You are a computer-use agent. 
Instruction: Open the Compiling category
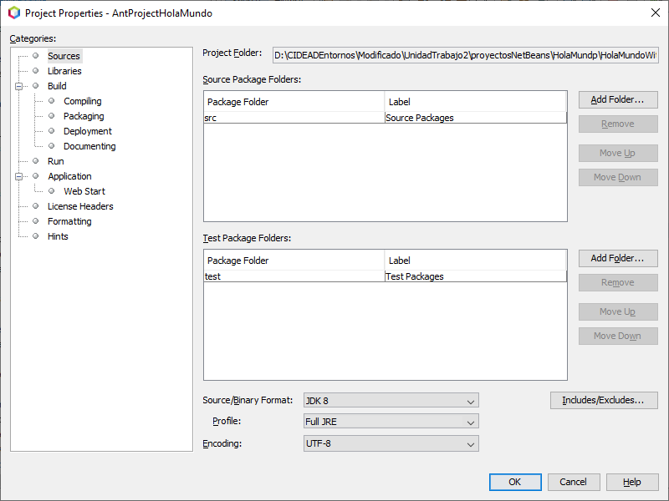pyautogui.click(x=82, y=101)
